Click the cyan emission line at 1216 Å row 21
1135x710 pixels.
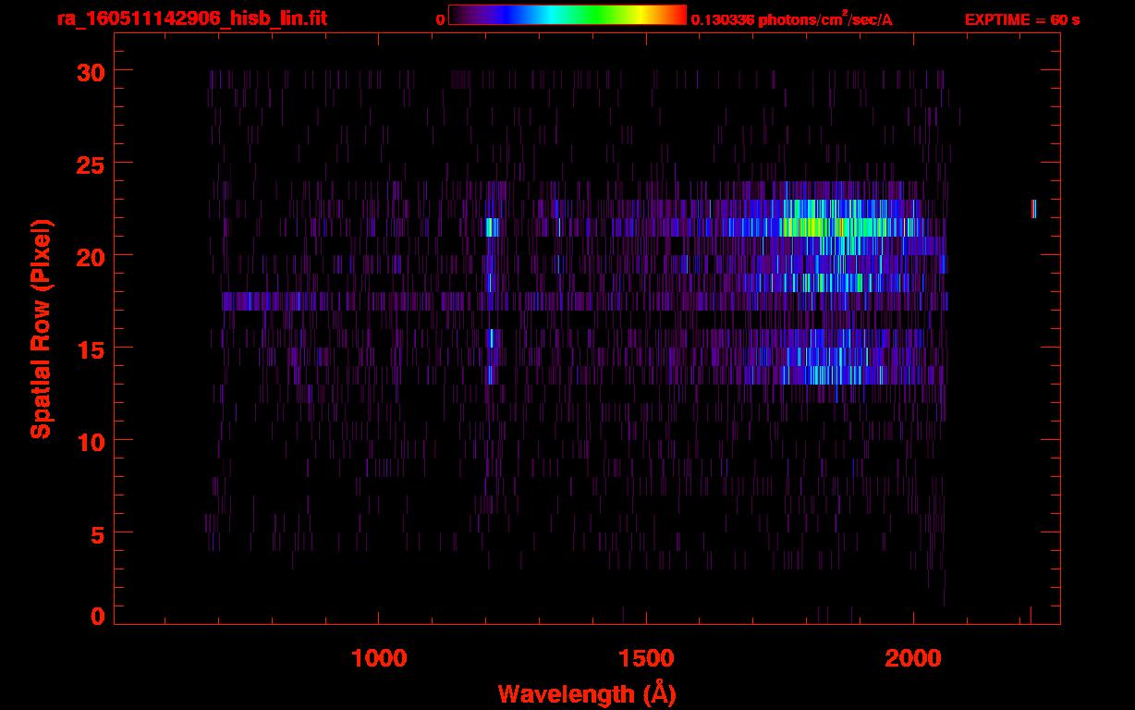492,227
